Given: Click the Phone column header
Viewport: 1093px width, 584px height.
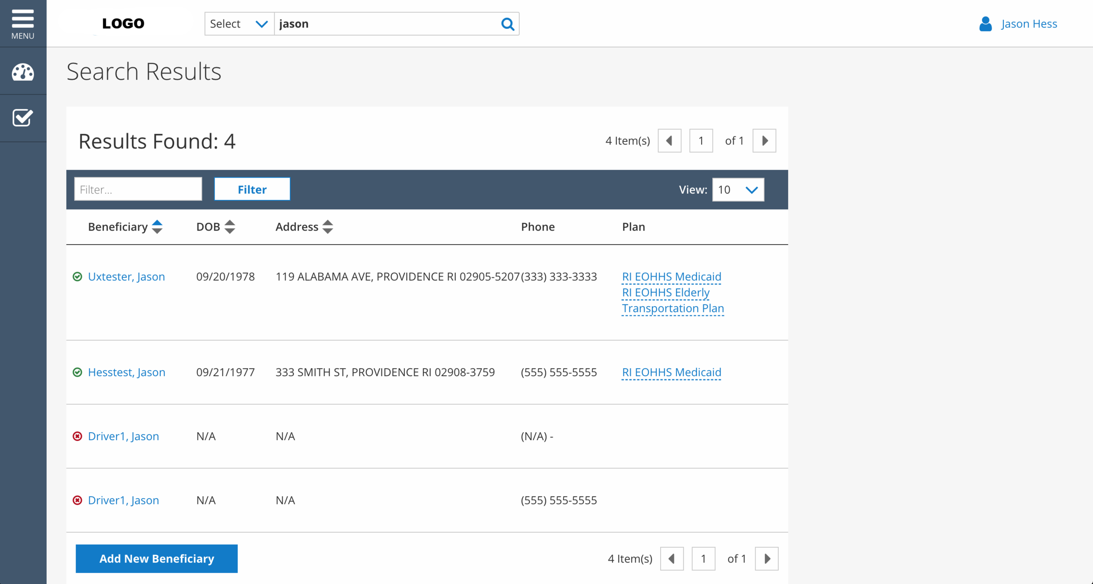Looking at the screenshot, I should click(538, 227).
